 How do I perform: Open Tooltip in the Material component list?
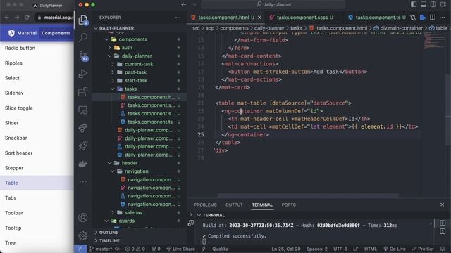point(13,228)
